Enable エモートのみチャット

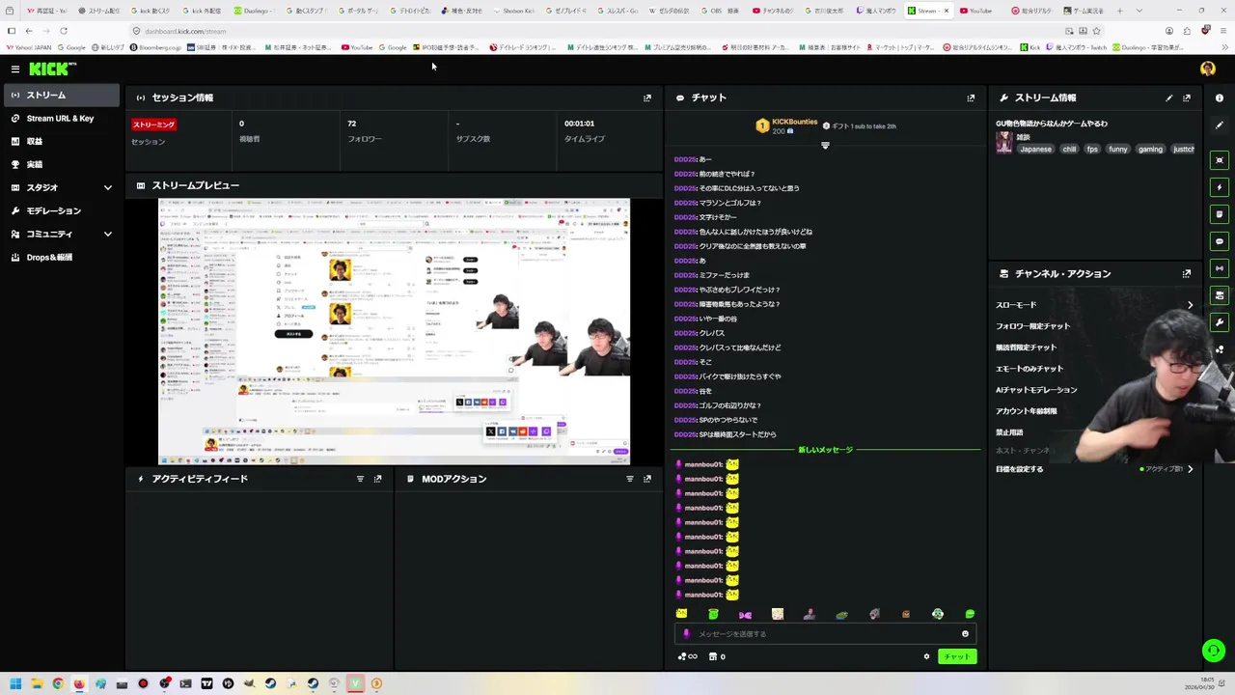pyautogui.click(x=1029, y=369)
